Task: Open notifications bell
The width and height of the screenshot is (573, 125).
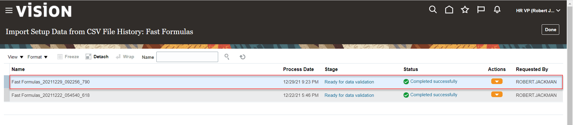Action: (x=497, y=10)
